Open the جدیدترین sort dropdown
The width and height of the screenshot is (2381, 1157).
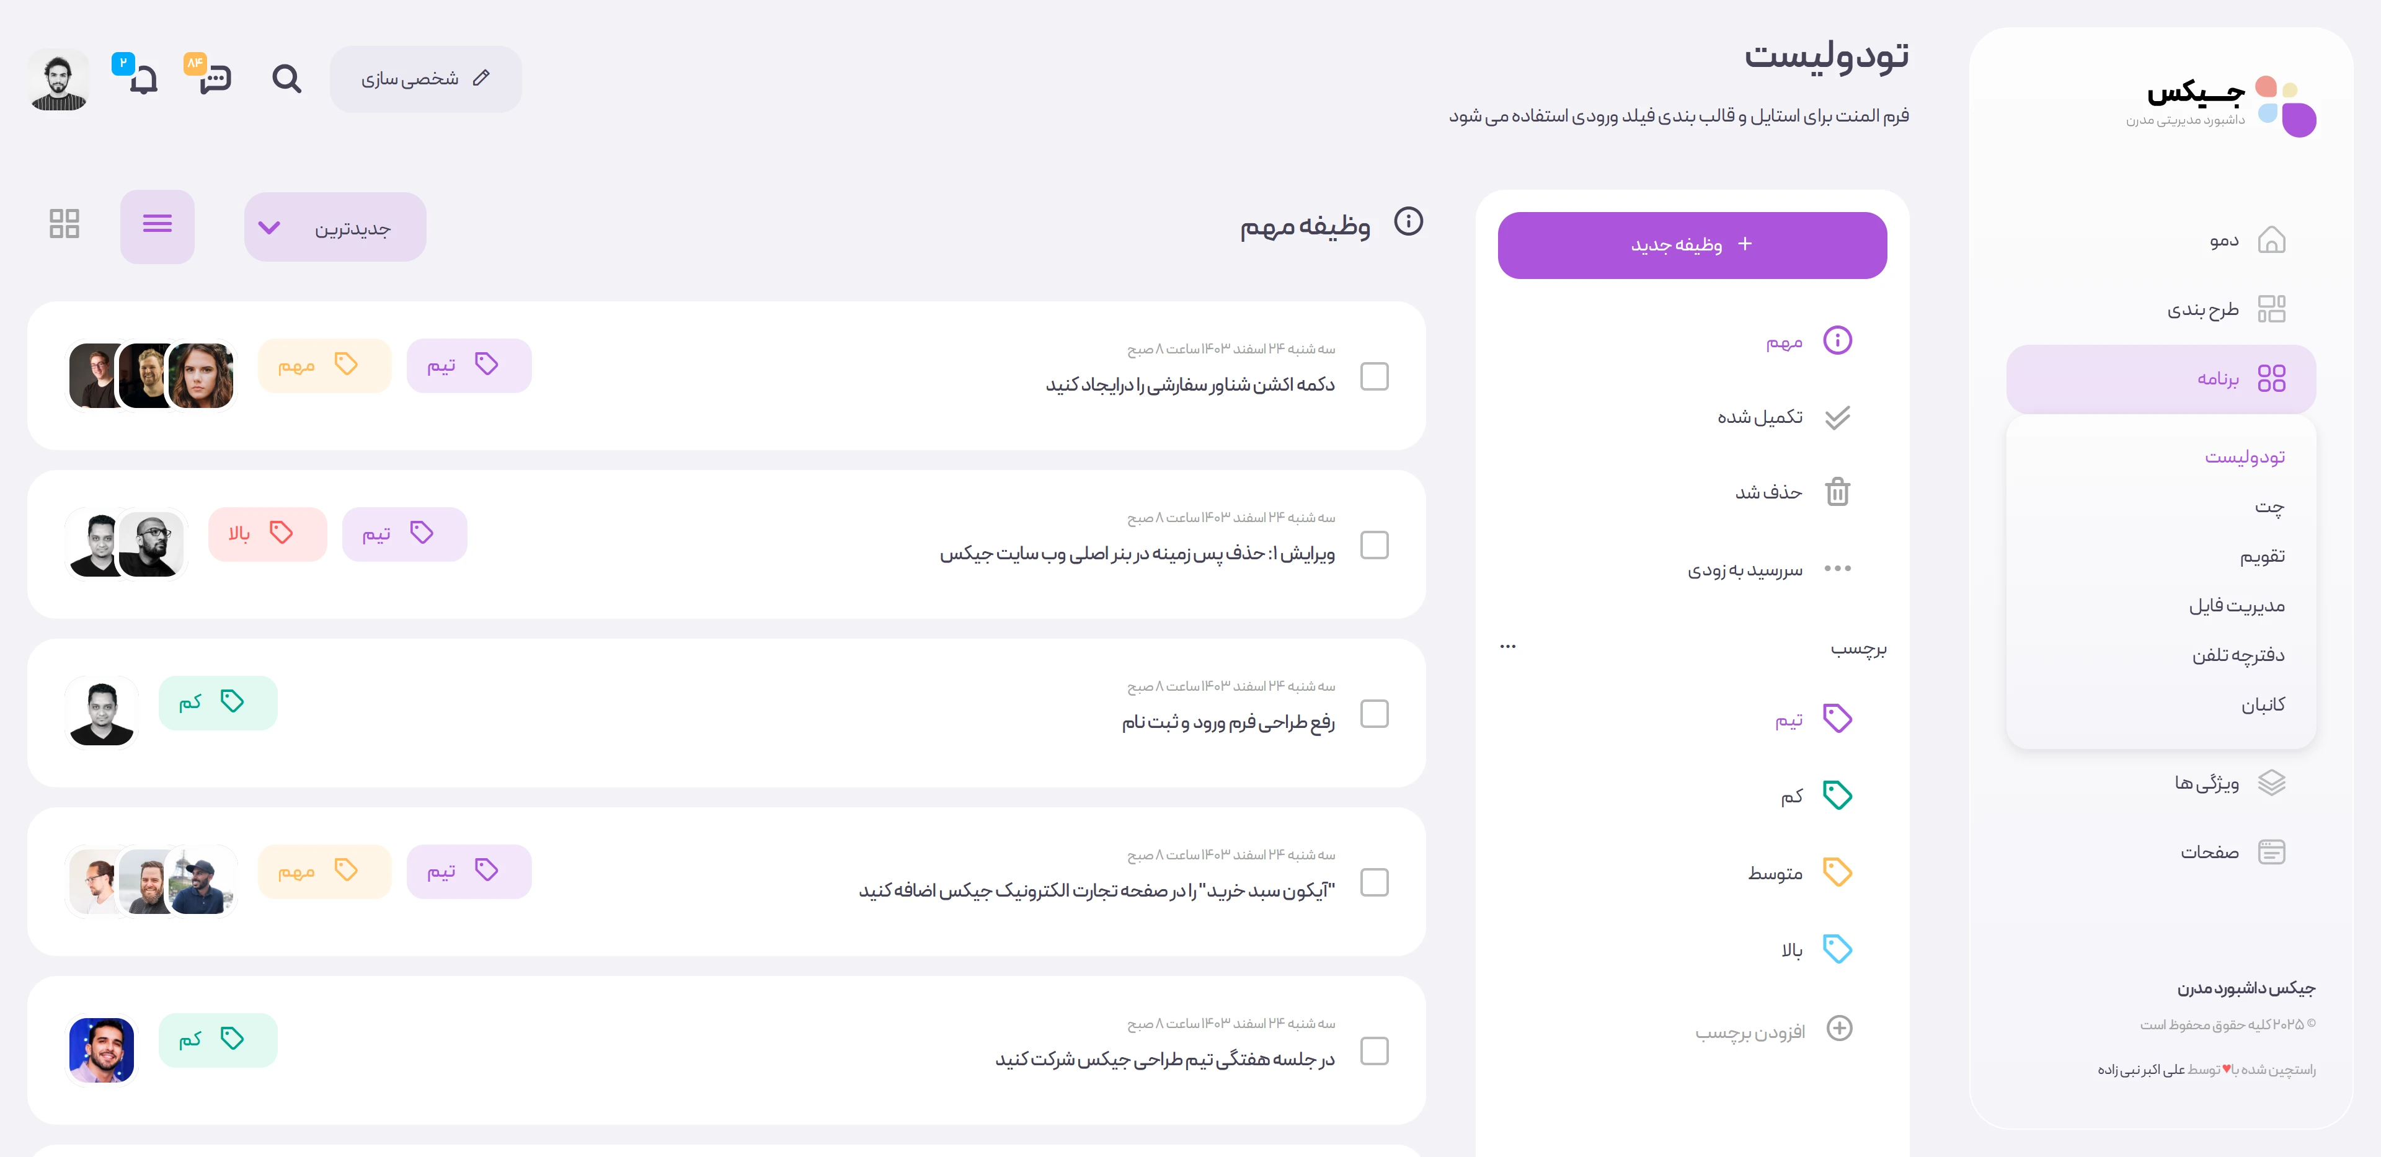pos(335,228)
